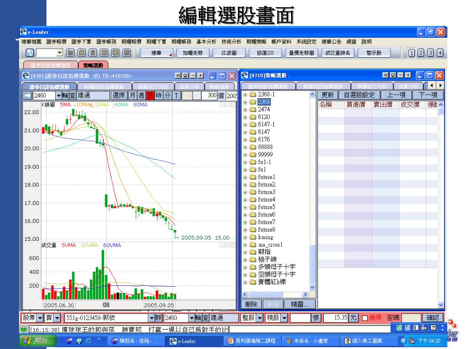
Task: Click 加權走勢 toolbar button
Action: coord(193,53)
